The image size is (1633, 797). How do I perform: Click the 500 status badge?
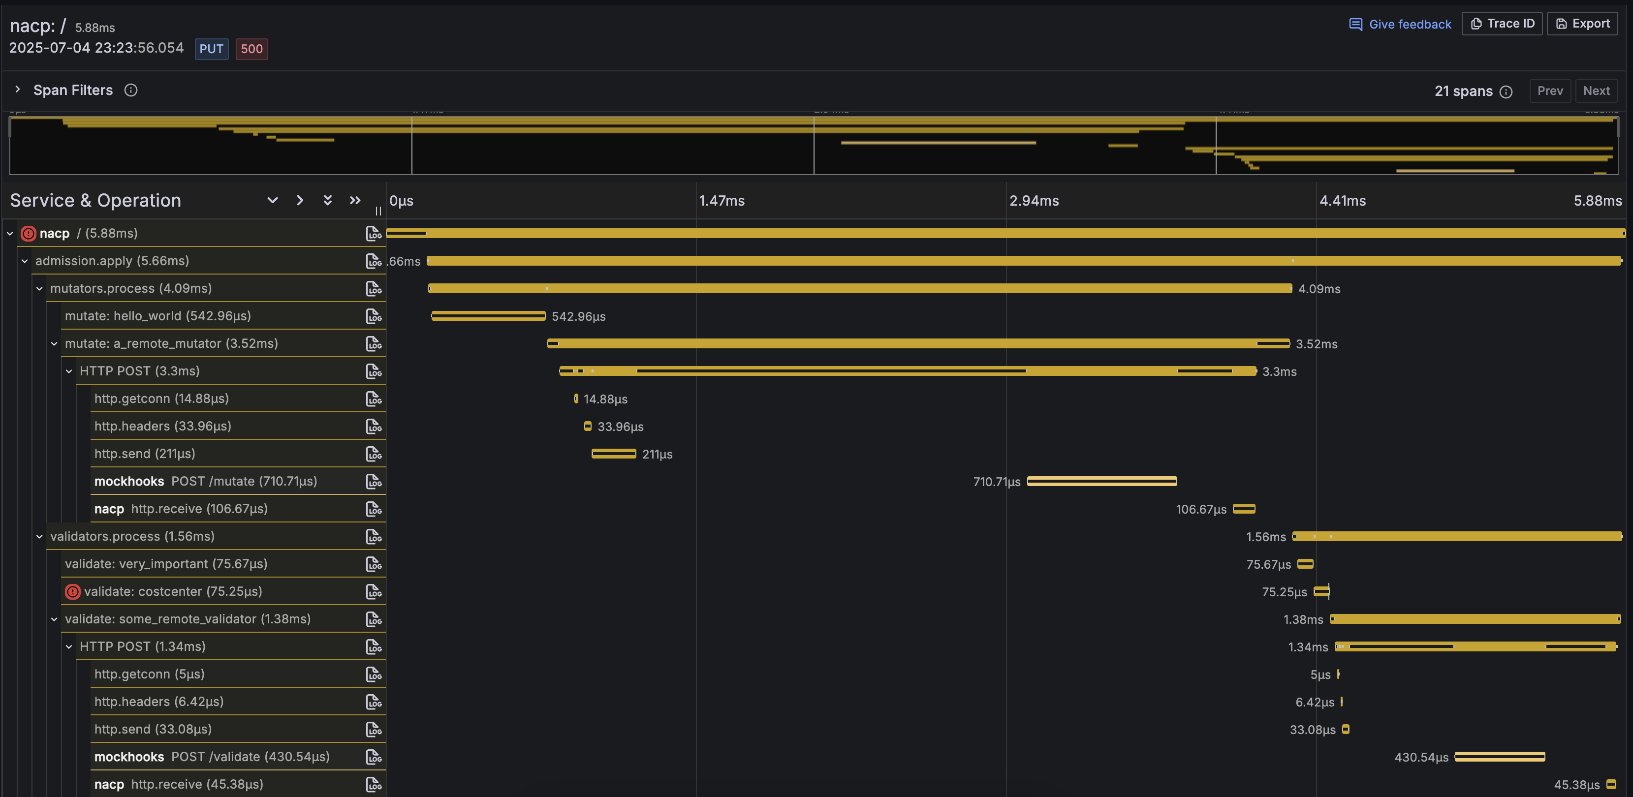251,49
